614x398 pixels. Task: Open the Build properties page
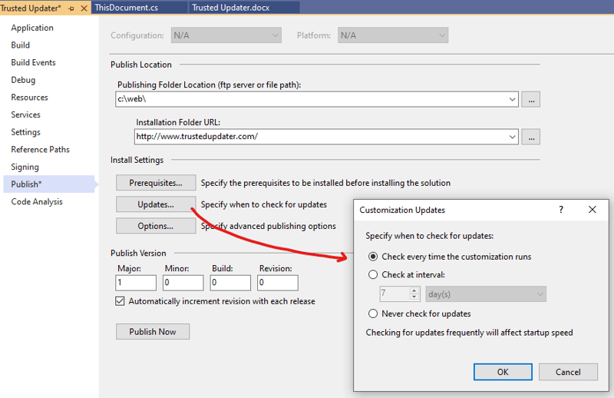click(21, 45)
